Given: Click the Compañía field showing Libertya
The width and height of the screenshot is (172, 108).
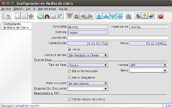Looking at the screenshot, I should click(x=88, y=27).
